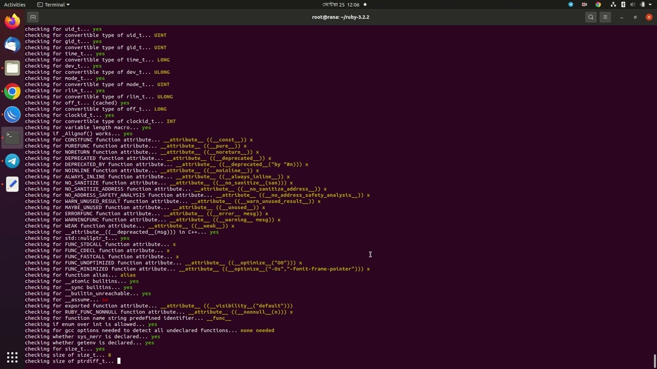
Task: Click 'alias' in function alias line
Action: click(x=128, y=275)
